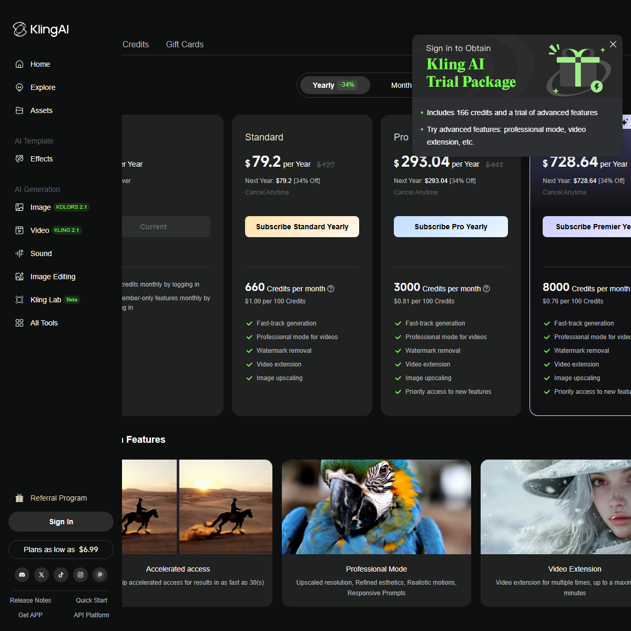Click "$0.81 per 100 Credits" text
The image size is (631, 631).
point(424,301)
